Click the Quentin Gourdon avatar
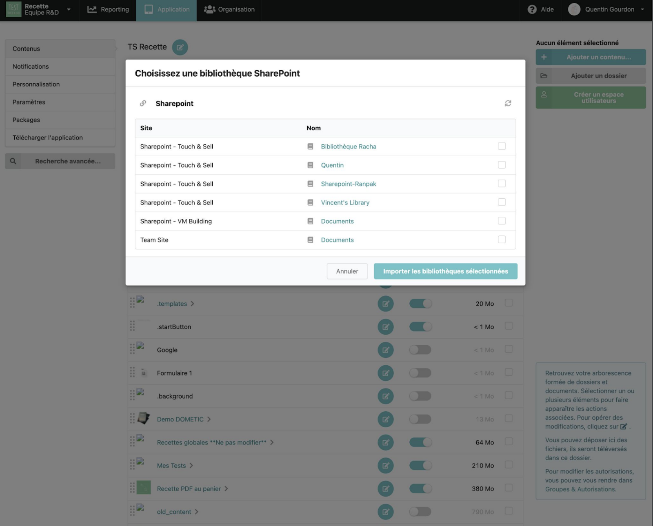This screenshot has height=526, width=653. (574, 9)
